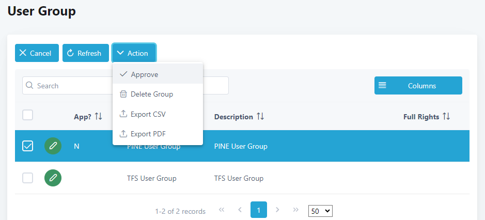Select Delete Group menu entry

coord(158,94)
